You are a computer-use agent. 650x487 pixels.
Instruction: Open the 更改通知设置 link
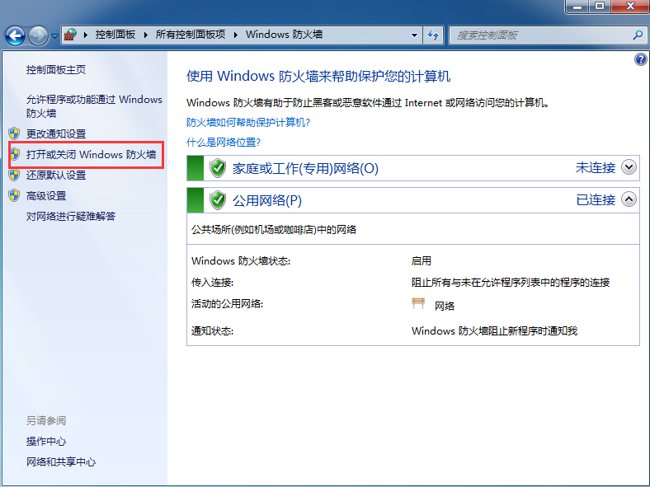(x=56, y=133)
